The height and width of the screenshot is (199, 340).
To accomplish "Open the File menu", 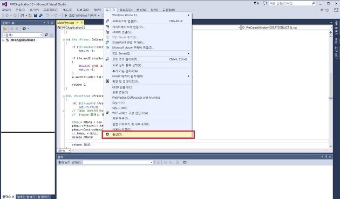I will 6,10.
